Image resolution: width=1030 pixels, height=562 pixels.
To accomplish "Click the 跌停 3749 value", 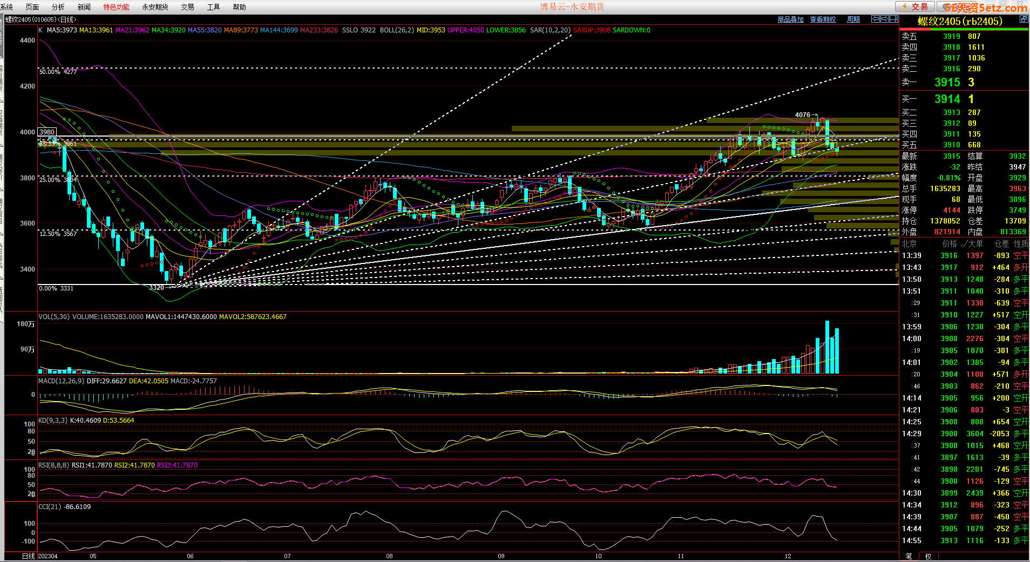I will tap(1018, 211).
